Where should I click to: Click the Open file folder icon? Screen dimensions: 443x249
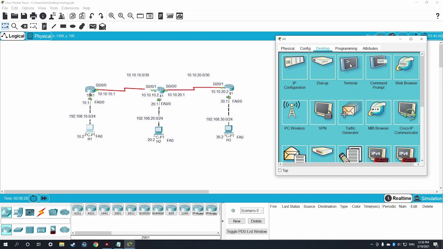pos(15,16)
